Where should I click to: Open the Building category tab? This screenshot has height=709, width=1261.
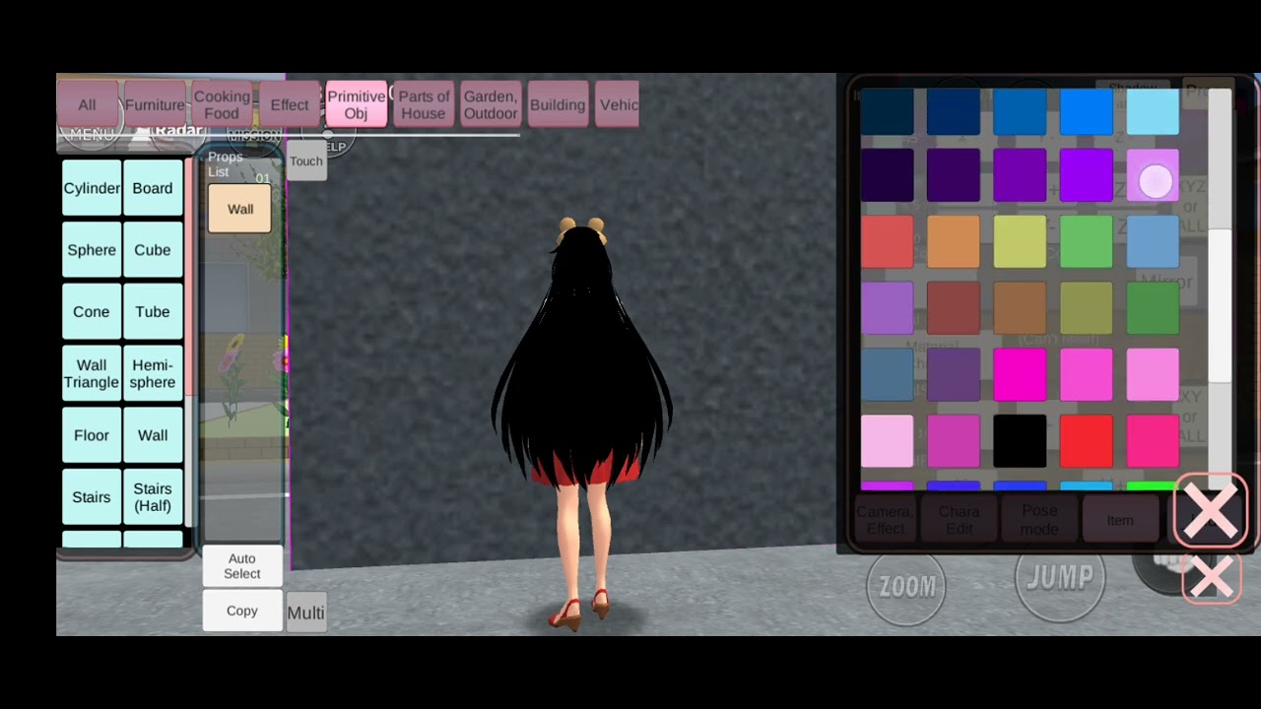(x=558, y=104)
